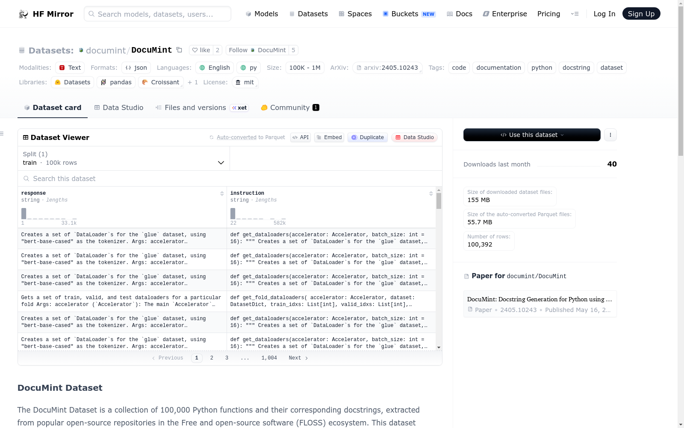Click the Duplicate button

click(368, 137)
